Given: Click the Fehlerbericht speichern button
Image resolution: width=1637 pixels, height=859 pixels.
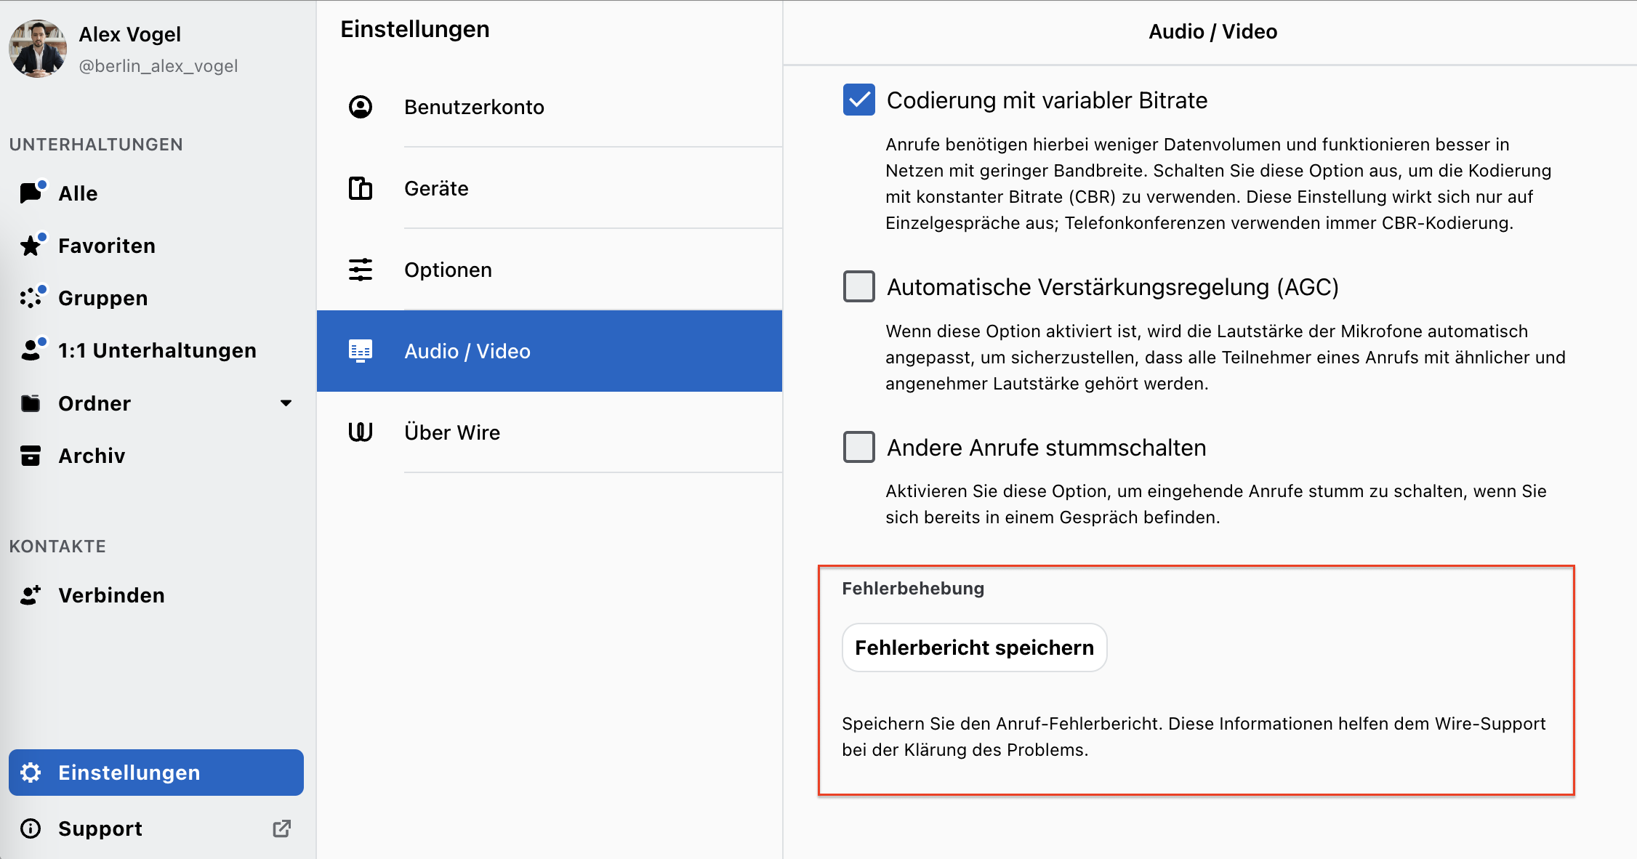Looking at the screenshot, I should [974, 648].
